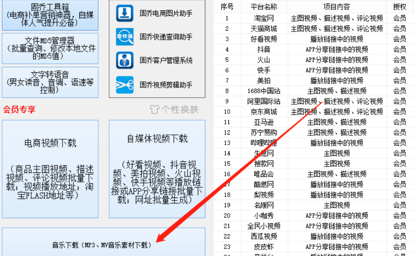Screen dimensions: 414x256
Task: Click 会员 cell in 淘宝网 row
Action: click(x=400, y=18)
